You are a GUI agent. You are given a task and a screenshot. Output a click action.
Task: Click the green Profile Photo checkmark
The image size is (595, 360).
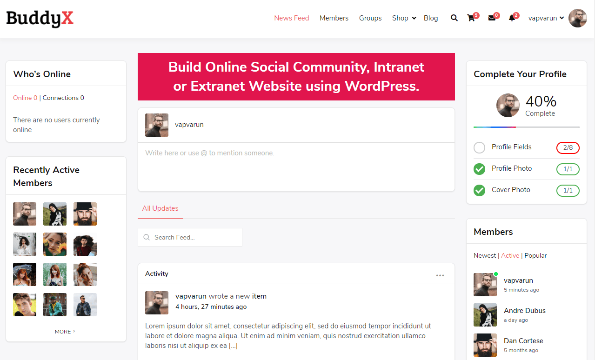(x=479, y=169)
